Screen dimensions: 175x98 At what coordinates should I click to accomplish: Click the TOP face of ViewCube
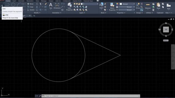(166, 29)
